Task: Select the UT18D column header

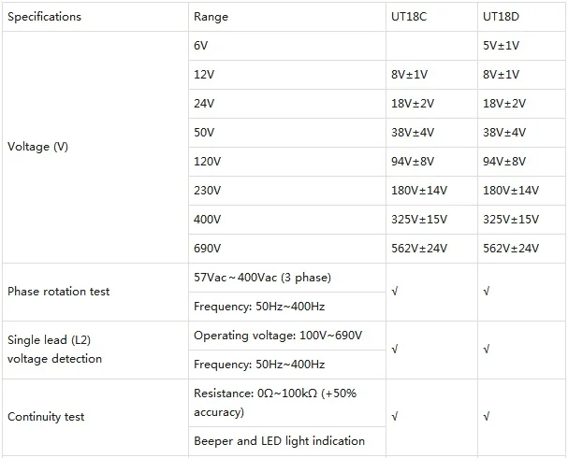Action: tap(502, 17)
